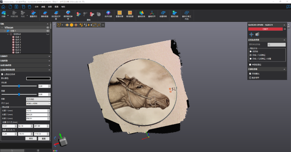Redo the last action
Image resolution: width=291 pixels, height=152 pixels.
tap(30, 7)
